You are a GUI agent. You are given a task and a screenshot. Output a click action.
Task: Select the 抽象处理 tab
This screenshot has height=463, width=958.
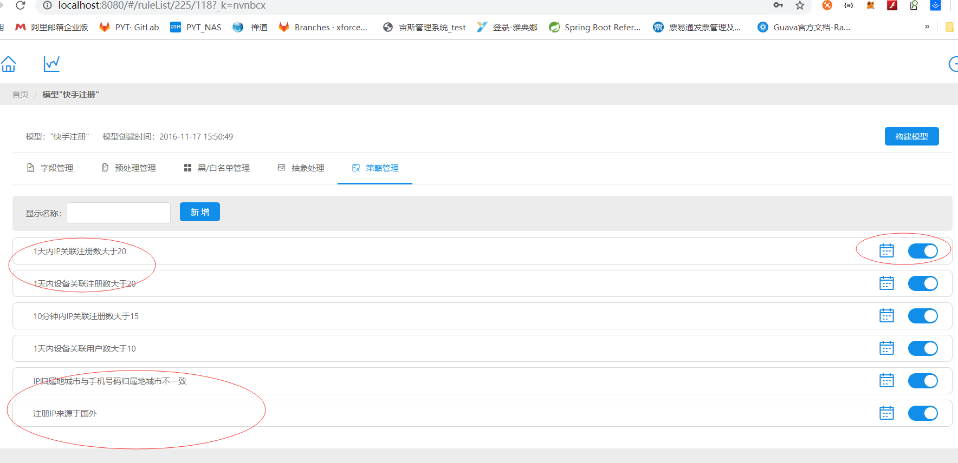[301, 168]
